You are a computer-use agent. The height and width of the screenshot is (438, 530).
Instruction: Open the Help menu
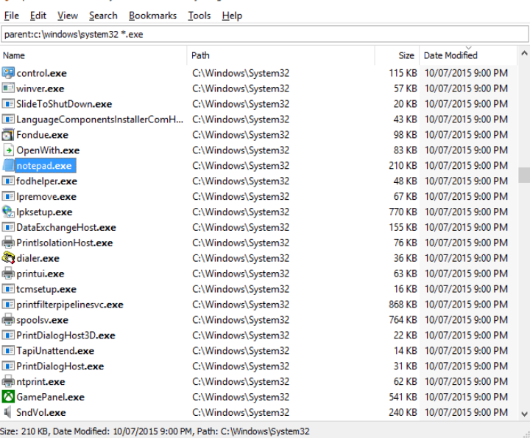pyautogui.click(x=232, y=15)
